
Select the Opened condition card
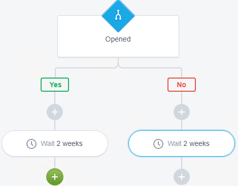[x=118, y=36]
